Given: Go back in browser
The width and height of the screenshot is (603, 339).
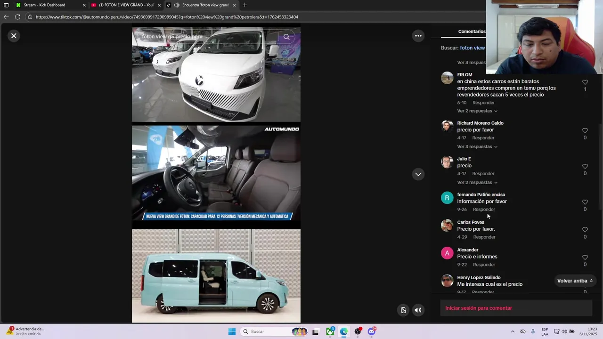Looking at the screenshot, I should (6, 17).
